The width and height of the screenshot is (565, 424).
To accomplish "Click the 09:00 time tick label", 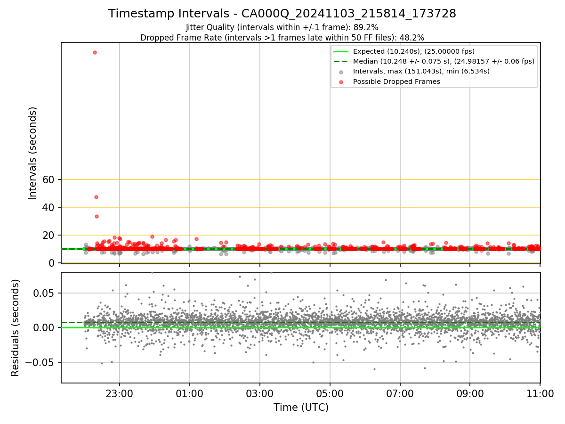I will click(x=470, y=393).
